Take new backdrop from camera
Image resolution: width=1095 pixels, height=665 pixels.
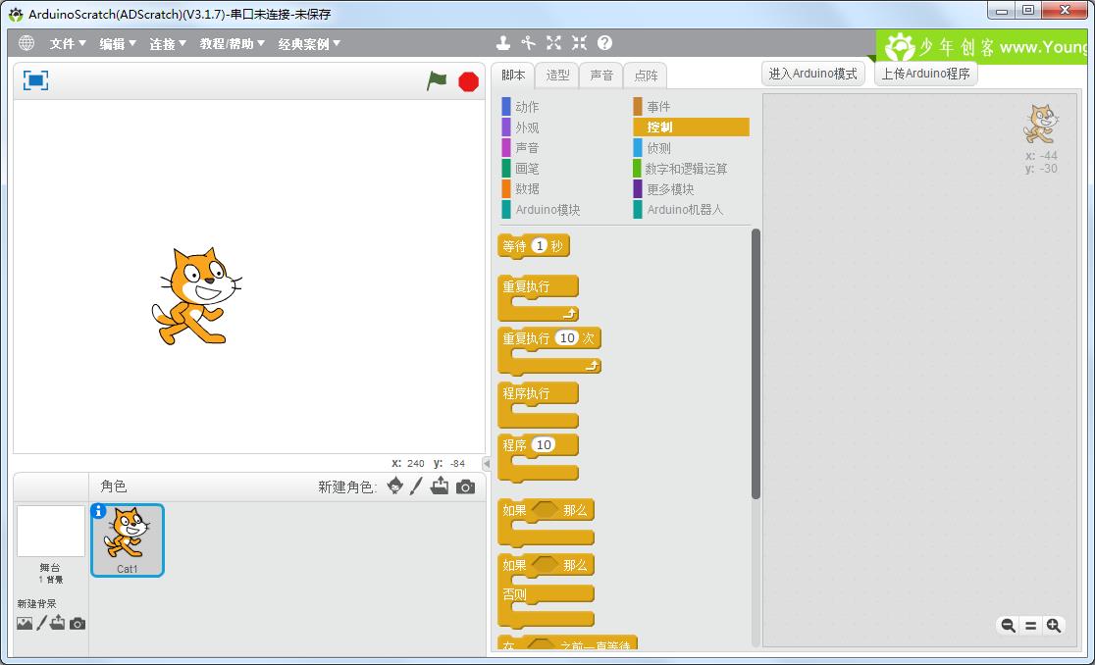coord(78,623)
